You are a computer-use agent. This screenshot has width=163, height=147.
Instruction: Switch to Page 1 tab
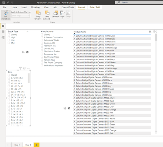17,145
